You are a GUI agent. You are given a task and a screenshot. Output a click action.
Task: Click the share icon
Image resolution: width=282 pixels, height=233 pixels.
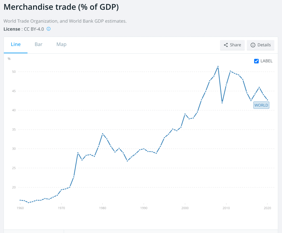(226, 45)
